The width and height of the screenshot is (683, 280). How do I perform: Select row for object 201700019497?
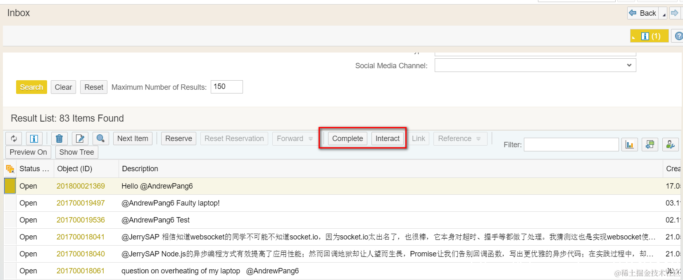(x=10, y=203)
